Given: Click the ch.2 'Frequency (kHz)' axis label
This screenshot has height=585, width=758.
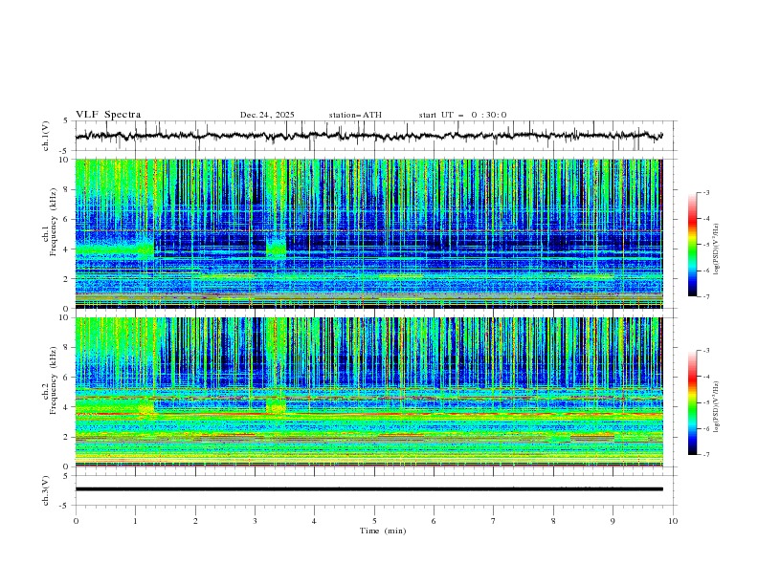Looking at the screenshot, I should pos(54,380).
